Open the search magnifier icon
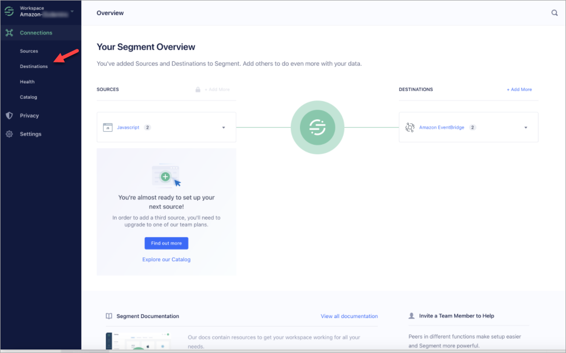 [x=555, y=12]
